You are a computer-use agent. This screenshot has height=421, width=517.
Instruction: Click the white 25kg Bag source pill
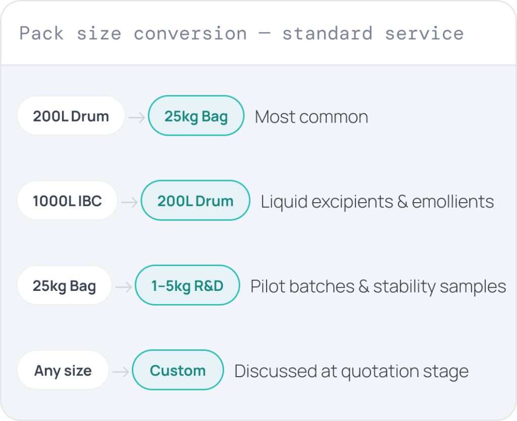[64, 285]
